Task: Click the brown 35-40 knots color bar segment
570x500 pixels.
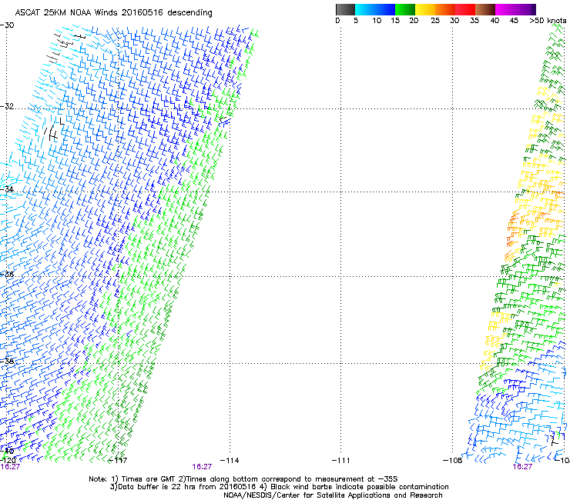Action: [x=485, y=9]
